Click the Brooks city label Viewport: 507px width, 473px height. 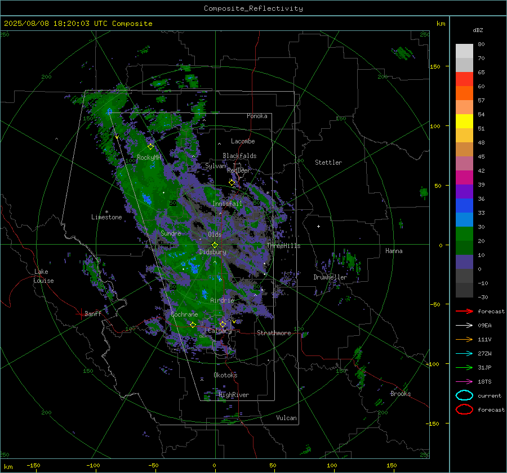401,394
